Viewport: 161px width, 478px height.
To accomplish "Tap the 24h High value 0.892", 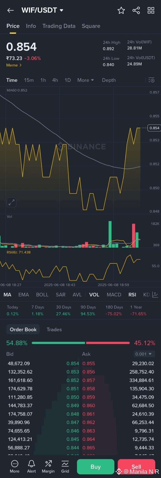I will coord(108,49).
